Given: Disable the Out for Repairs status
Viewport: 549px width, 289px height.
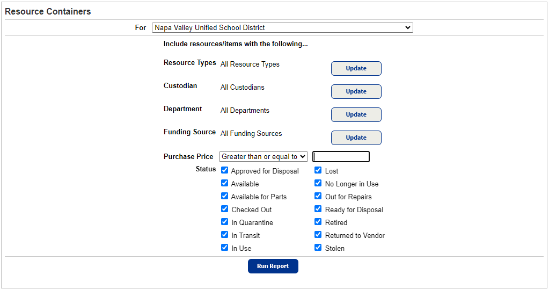Looking at the screenshot, I should point(318,196).
